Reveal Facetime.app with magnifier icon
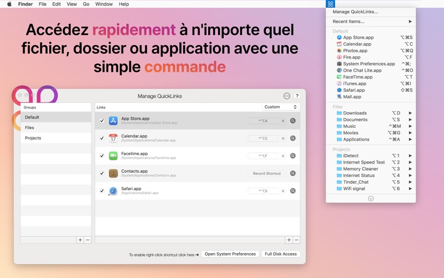Viewport: 444px width, 278px height. 293,156
